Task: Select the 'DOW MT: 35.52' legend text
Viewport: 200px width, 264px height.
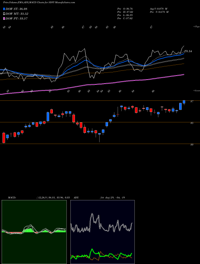Action: 17,14
